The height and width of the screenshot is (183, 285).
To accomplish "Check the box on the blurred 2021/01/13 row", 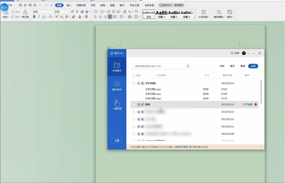I will click(134, 112).
